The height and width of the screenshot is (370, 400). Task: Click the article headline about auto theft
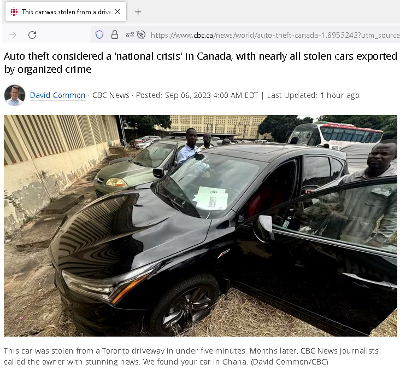point(201,62)
